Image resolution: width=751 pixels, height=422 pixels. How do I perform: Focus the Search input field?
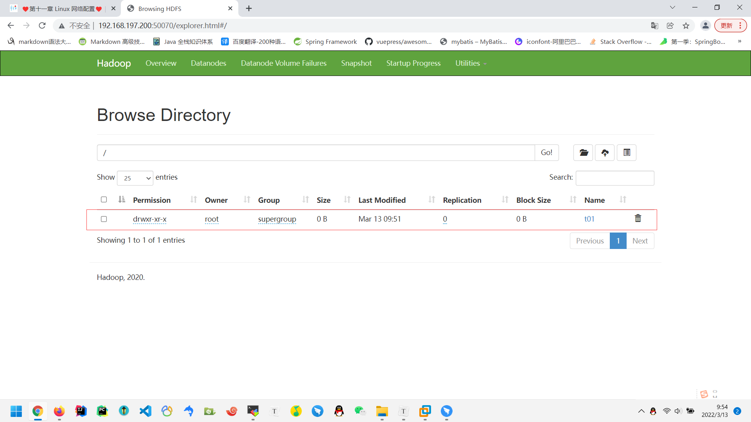click(615, 178)
